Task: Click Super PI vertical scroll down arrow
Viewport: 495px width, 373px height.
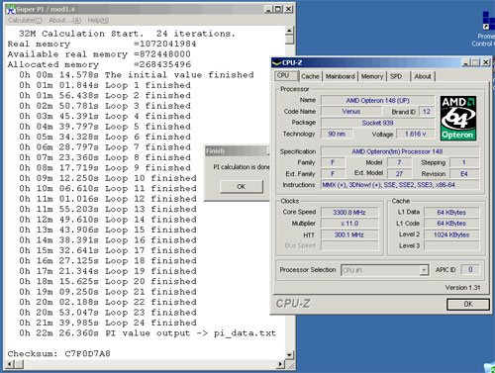Action: click(289, 355)
